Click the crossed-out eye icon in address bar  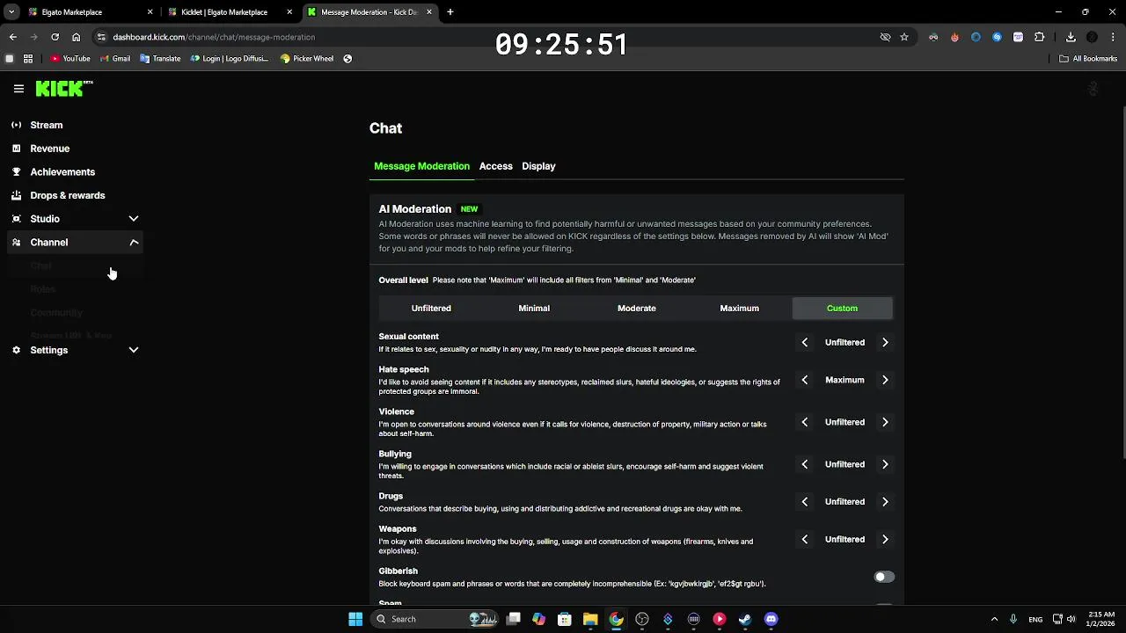click(885, 37)
